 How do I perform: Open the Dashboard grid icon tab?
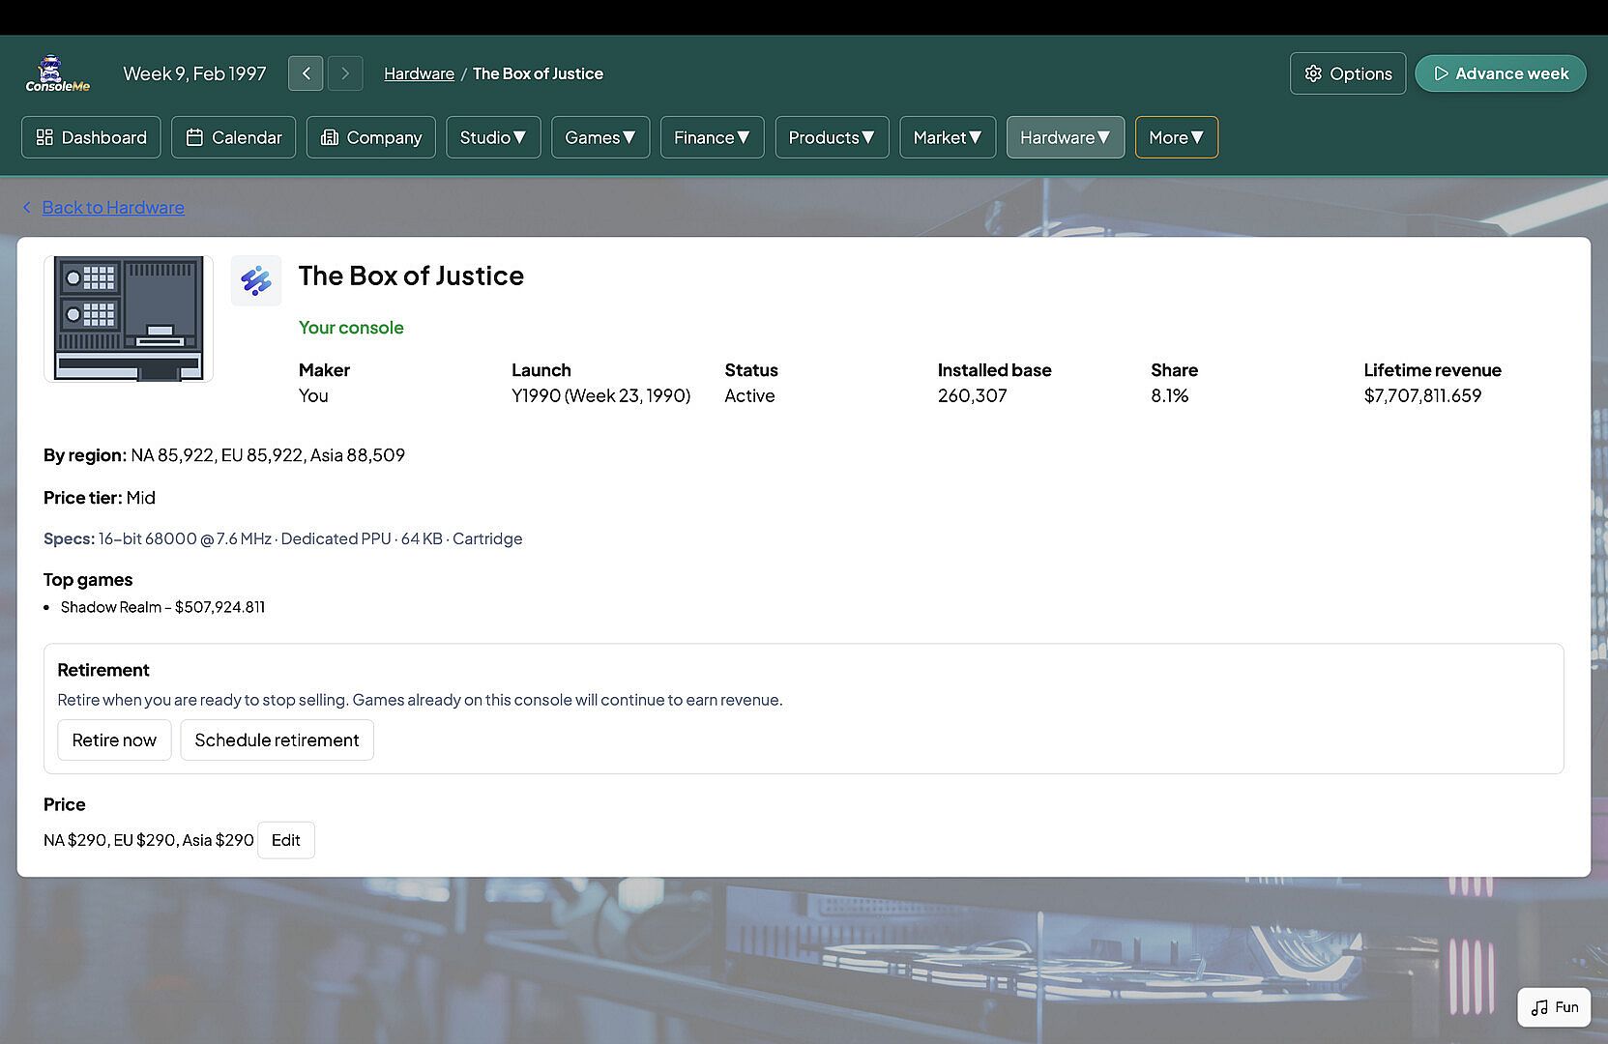91,137
